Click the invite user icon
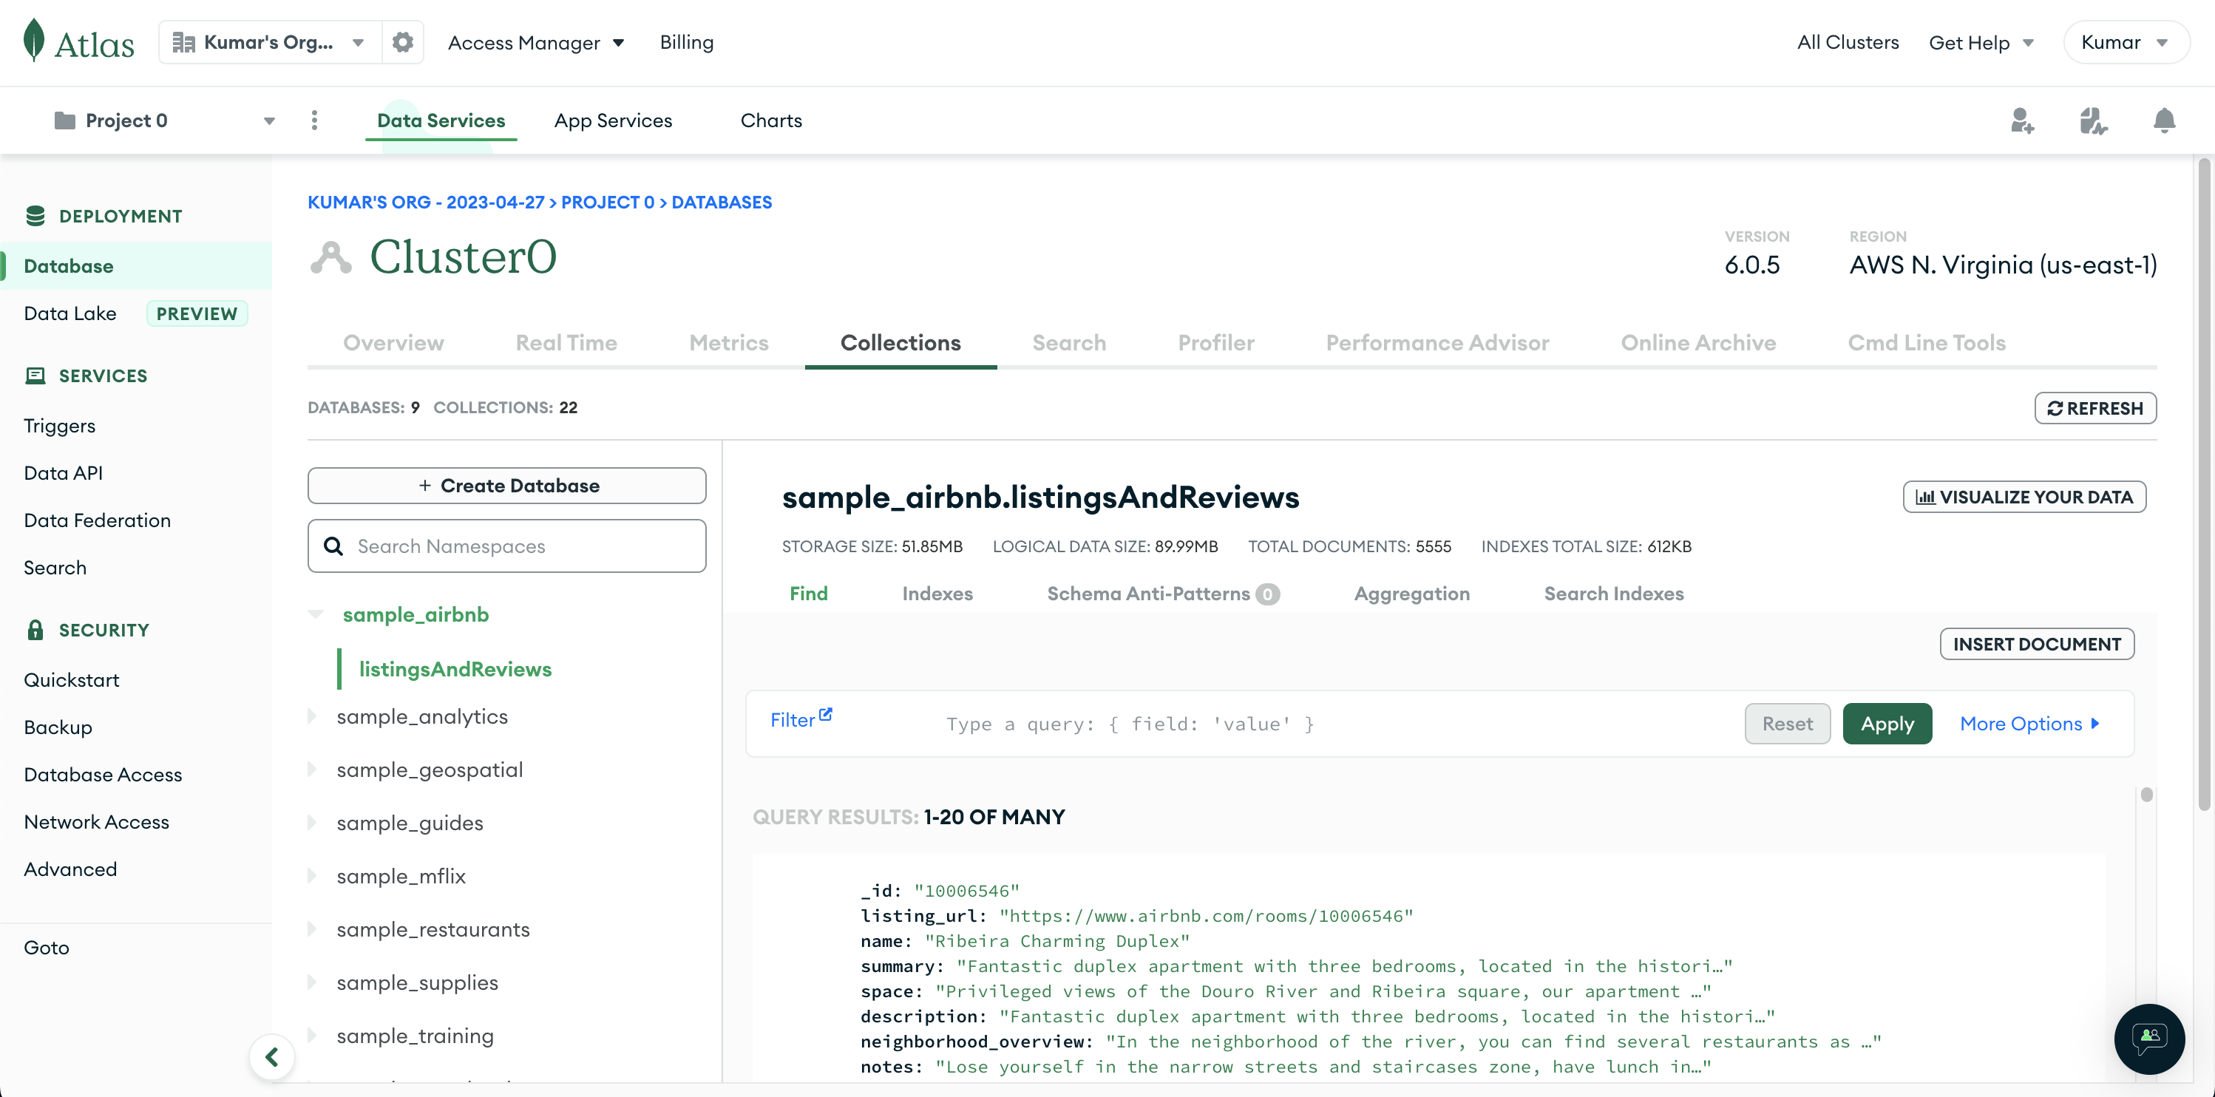The height and width of the screenshot is (1097, 2215). pyautogui.click(x=2021, y=120)
